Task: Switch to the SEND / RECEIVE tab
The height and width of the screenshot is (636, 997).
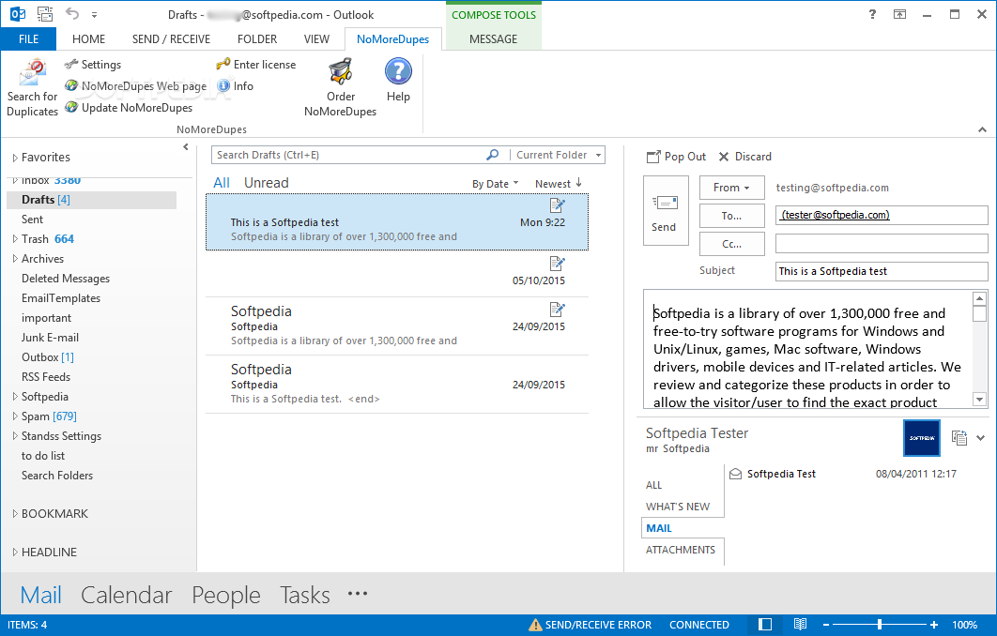Action: click(x=171, y=38)
